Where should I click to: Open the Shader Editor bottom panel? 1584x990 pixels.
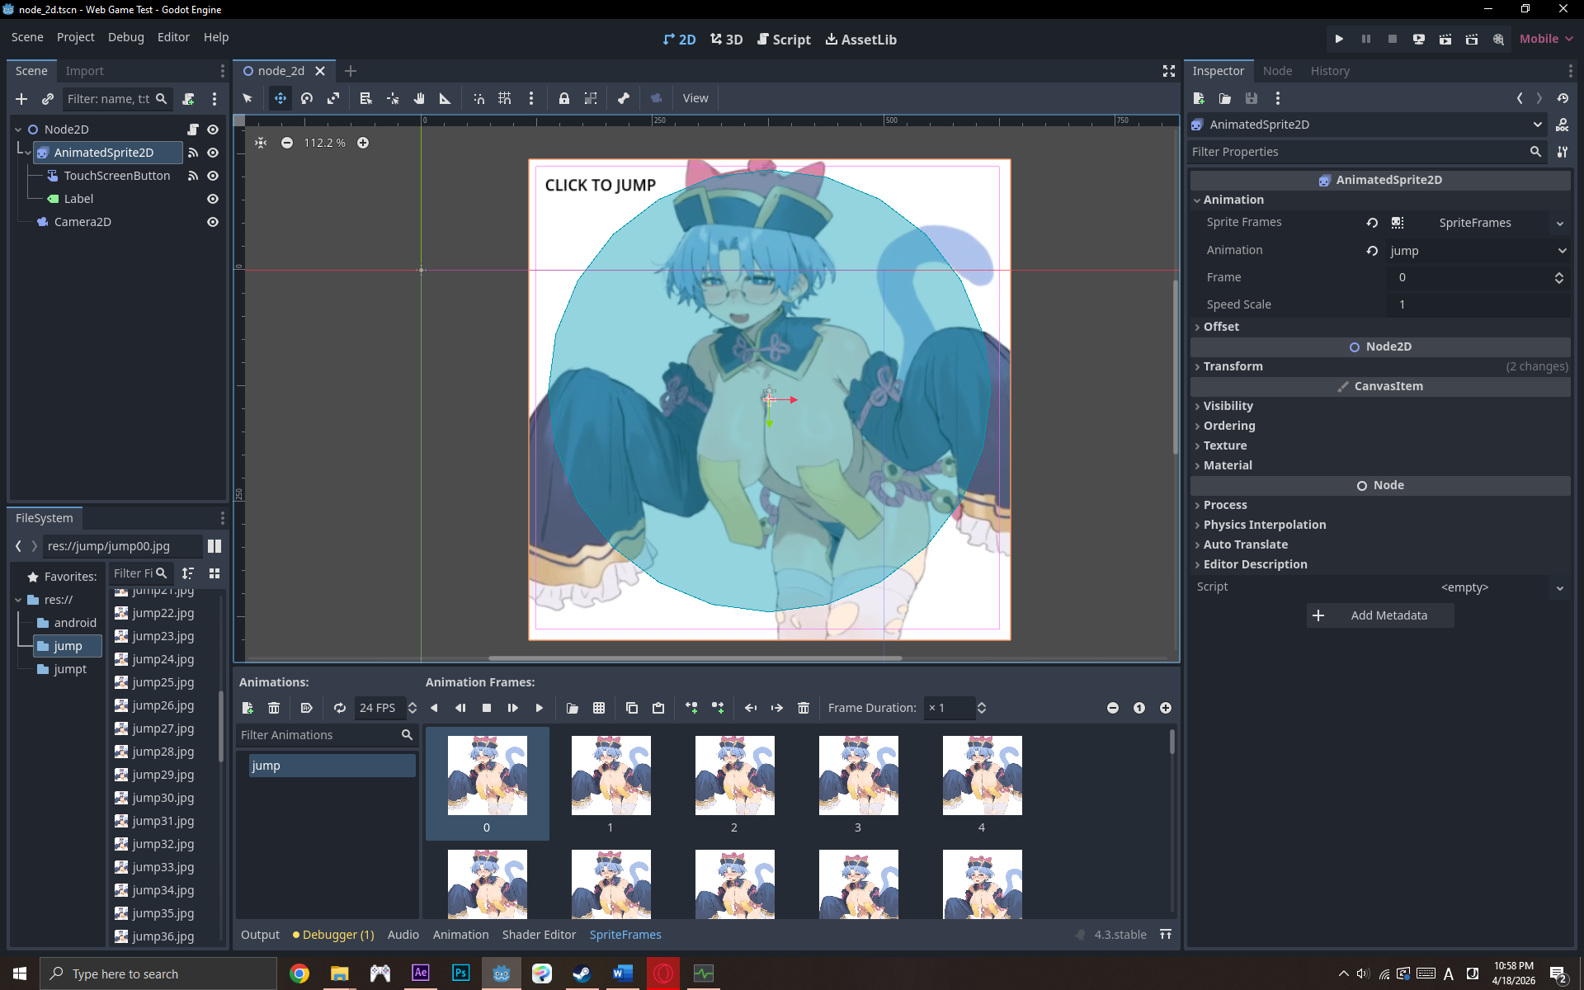539,935
